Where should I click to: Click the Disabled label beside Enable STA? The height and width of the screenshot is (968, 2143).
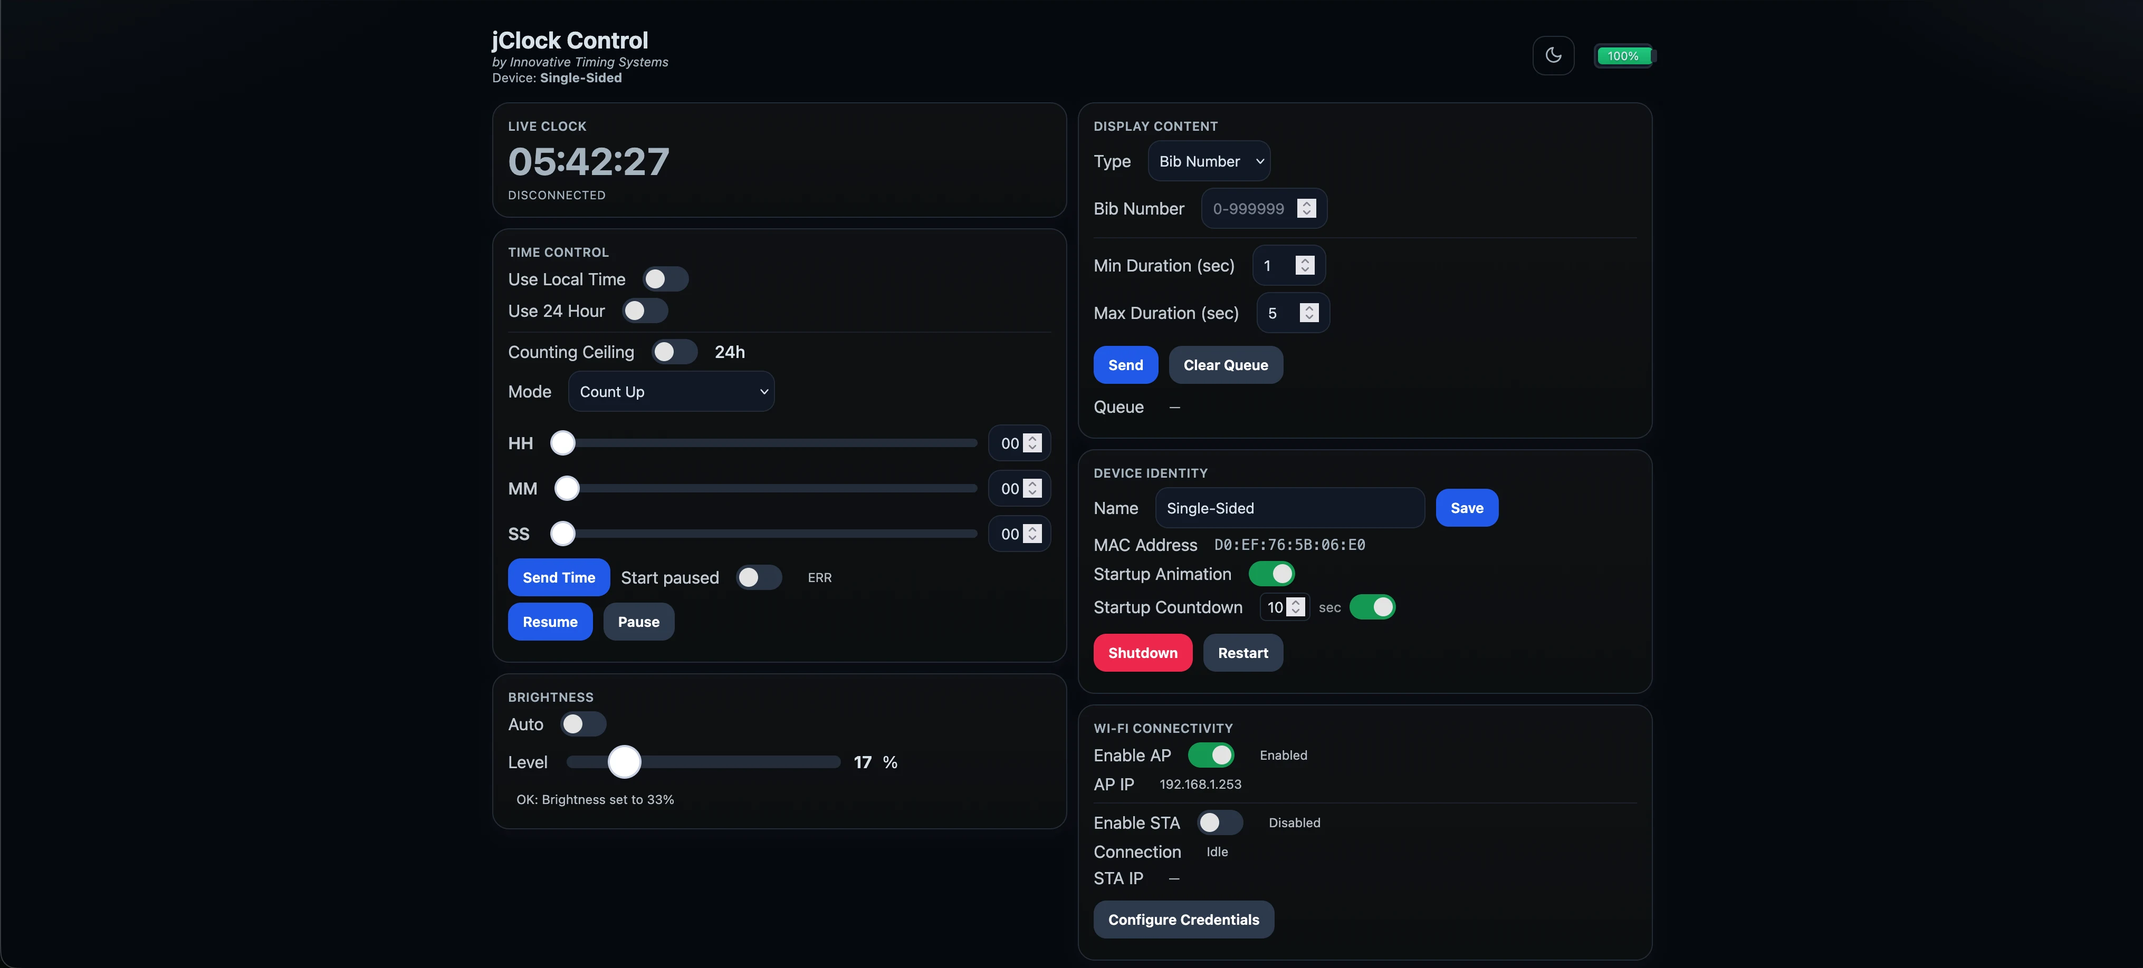tap(1295, 822)
